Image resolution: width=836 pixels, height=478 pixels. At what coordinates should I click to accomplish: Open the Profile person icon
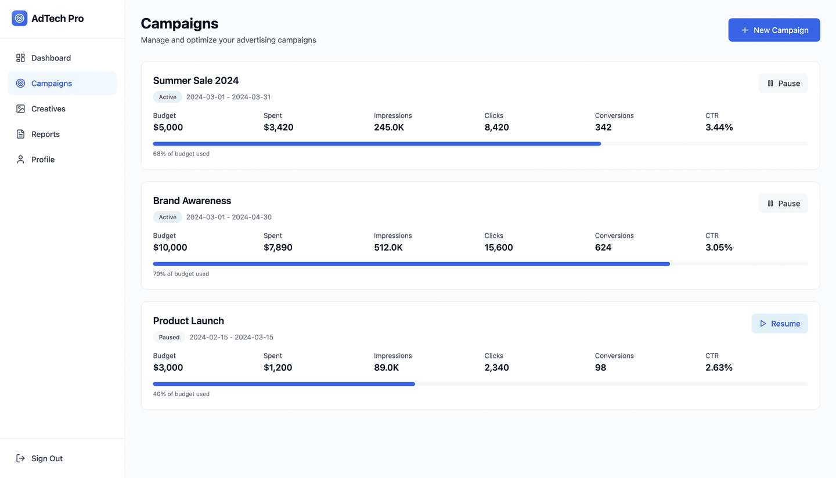click(x=20, y=160)
